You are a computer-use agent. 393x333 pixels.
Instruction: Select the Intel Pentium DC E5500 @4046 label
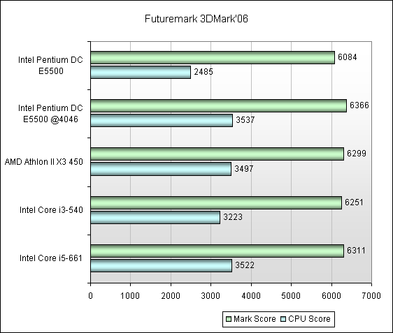pyautogui.click(x=50, y=113)
